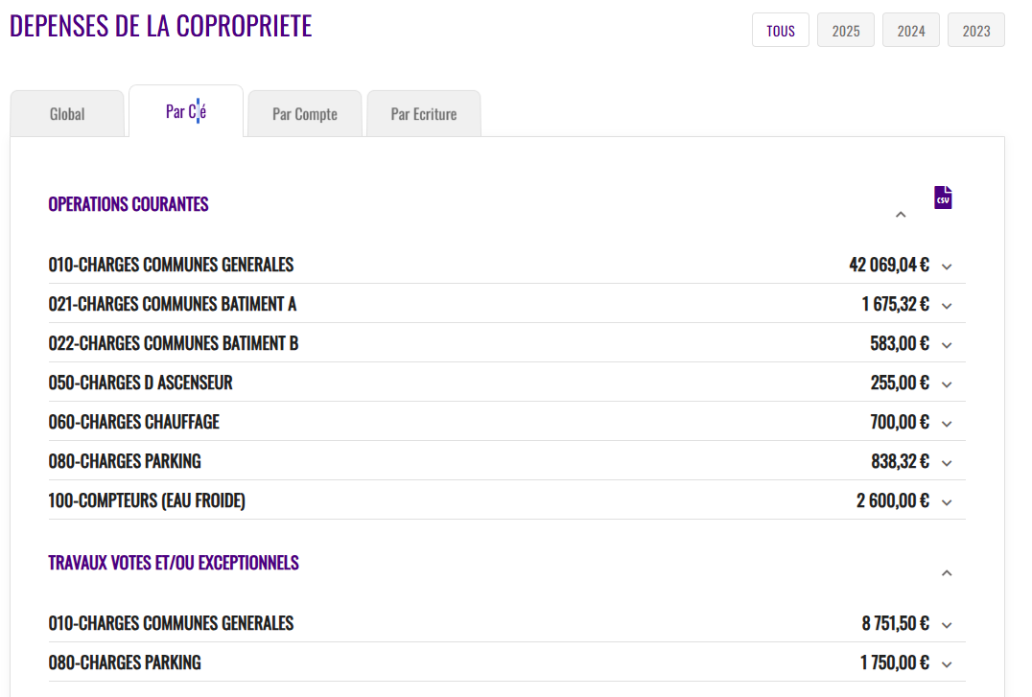1032x697 pixels.
Task: Open the Par Ecriture tab
Action: (424, 114)
